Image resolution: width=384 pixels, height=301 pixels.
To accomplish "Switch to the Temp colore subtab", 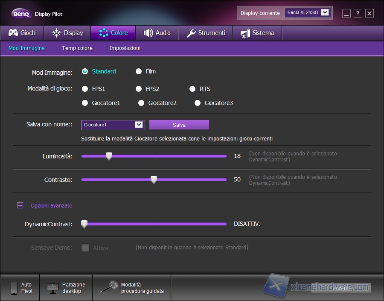I will (x=77, y=48).
